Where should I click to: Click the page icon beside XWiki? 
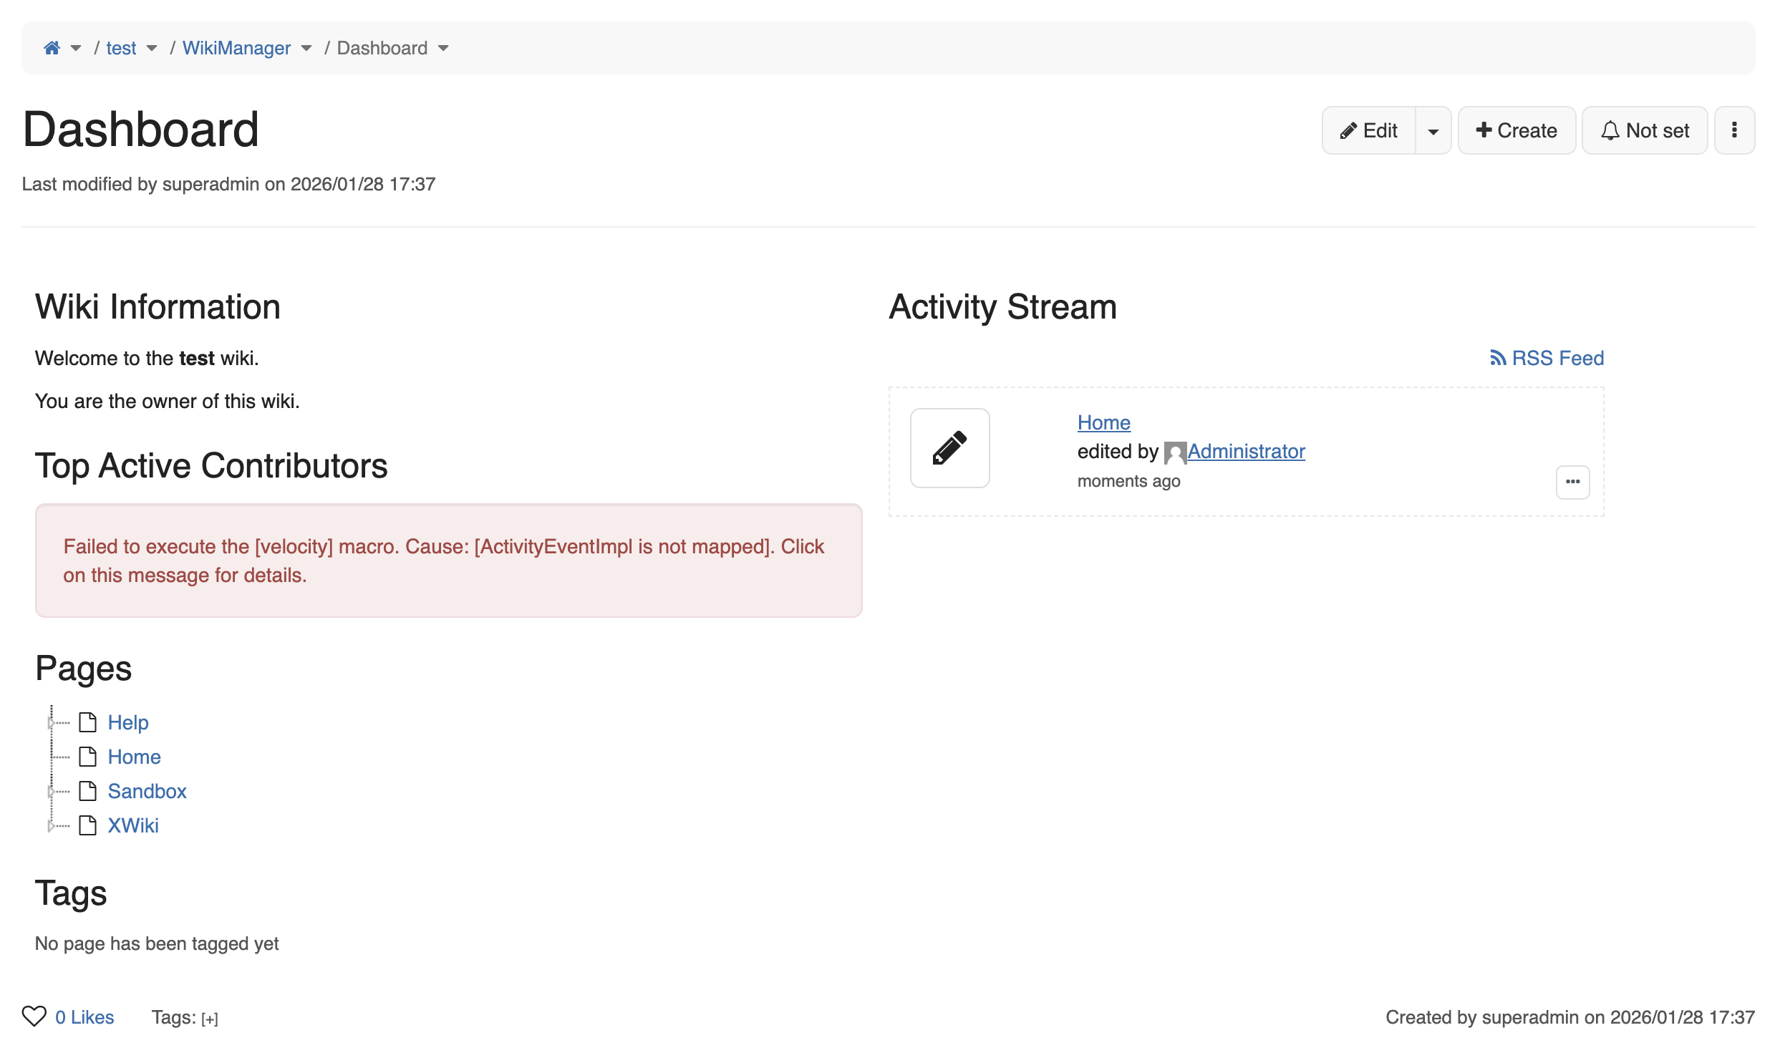[88, 825]
